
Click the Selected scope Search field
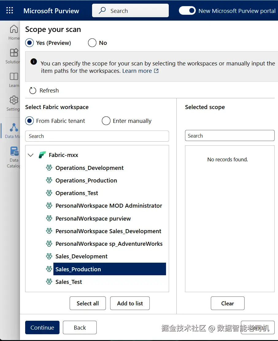[230, 136]
